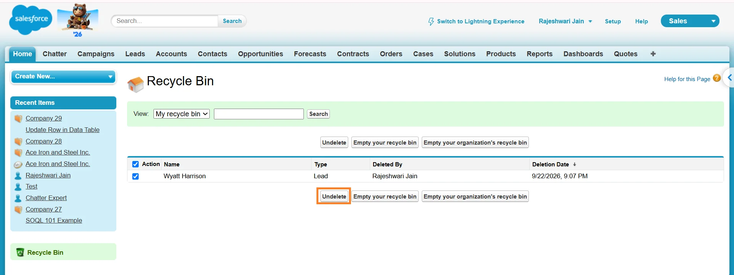Click the question mark help icon
Screen dimensions: 734x275
(x=717, y=78)
